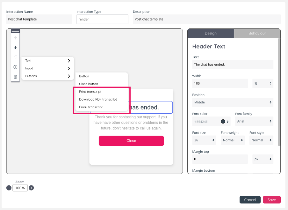The height and width of the screenshot is (210, 288).
Task: Select Print transcript from the Buttons submenu
Action: pyautogui.click(x=90, y=92)
